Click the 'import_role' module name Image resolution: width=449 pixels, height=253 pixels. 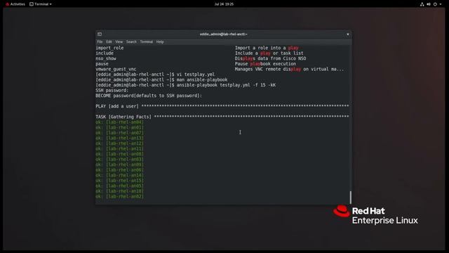click(109, 48)
